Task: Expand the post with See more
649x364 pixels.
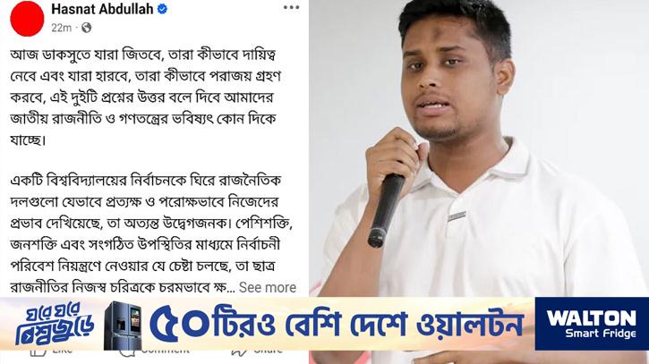Action: click(268, 287)
